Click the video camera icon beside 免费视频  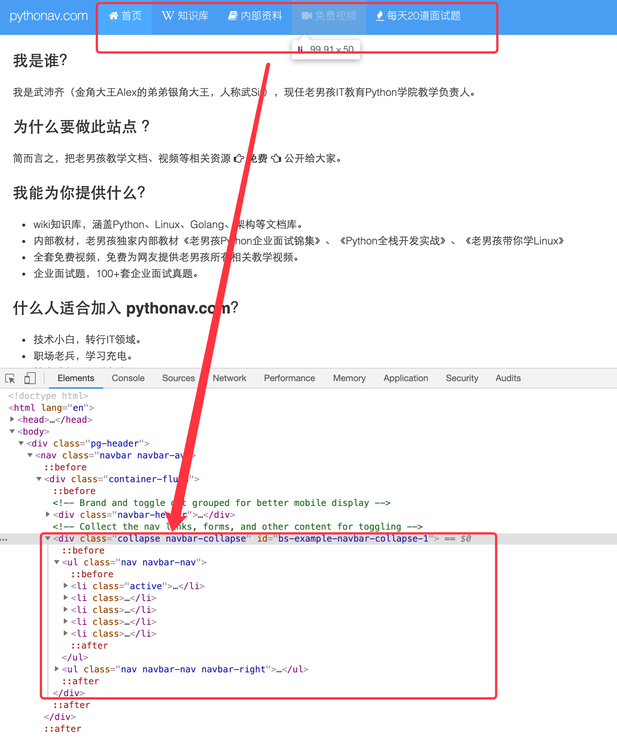coord(307,16)
